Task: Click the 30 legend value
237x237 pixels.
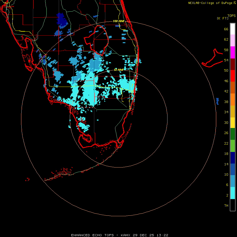Action: coord(226,122)
